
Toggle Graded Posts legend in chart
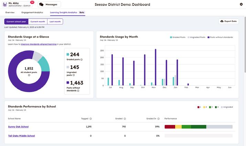pyautogui.click(x=178, y=37)
